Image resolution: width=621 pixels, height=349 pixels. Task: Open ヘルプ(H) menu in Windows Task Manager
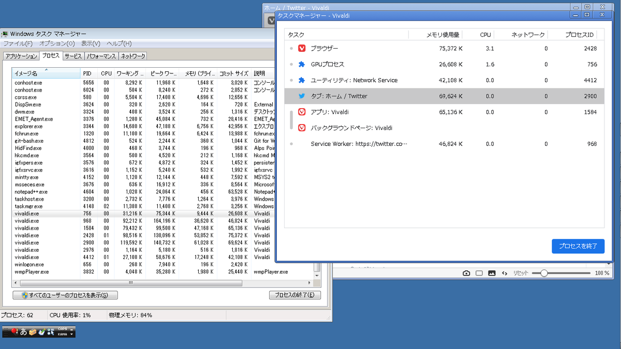click(x=119, y=43)
